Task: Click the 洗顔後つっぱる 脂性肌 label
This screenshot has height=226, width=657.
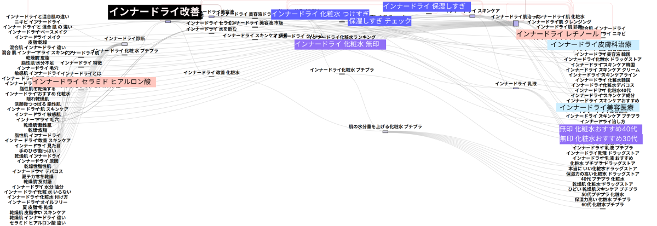Action: point(37,104)
